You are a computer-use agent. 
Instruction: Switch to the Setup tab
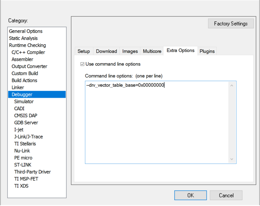[84, 51]
